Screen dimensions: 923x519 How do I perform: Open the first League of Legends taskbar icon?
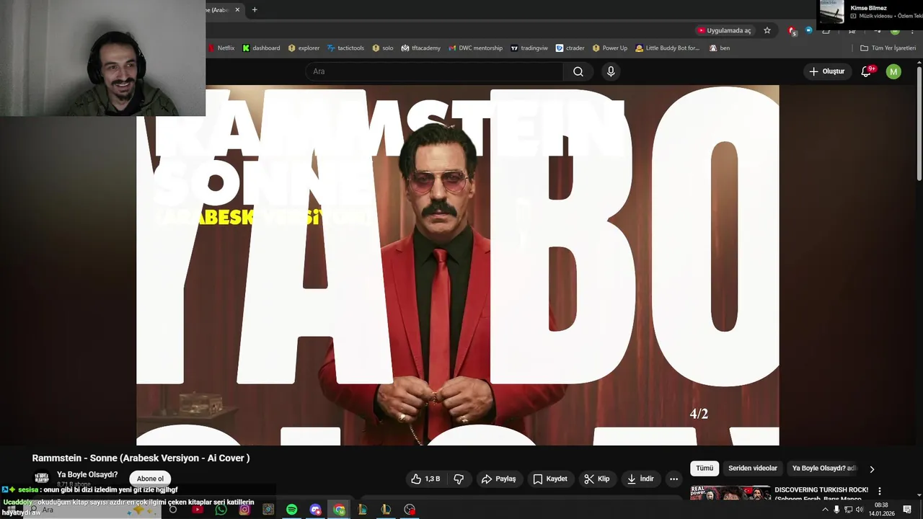[363, 510]
